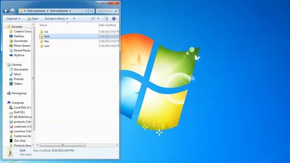Open Music library

tap(17, 74)
